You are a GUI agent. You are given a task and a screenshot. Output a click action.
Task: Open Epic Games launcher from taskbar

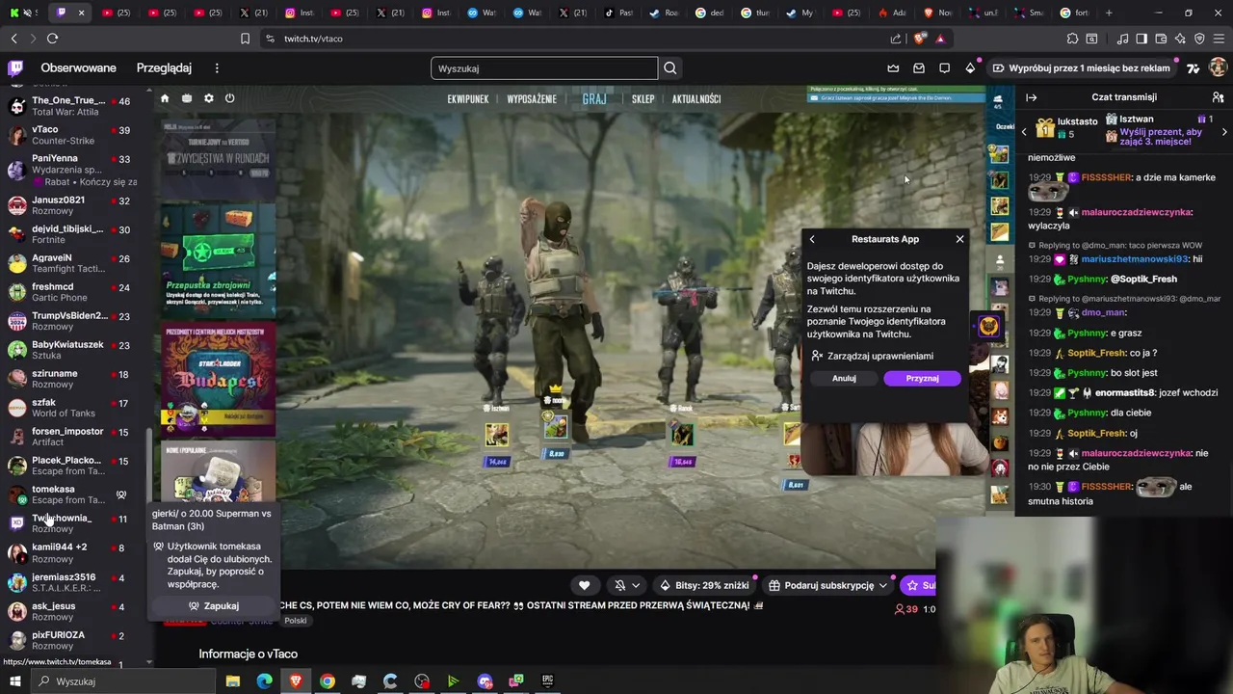(547, 681)
